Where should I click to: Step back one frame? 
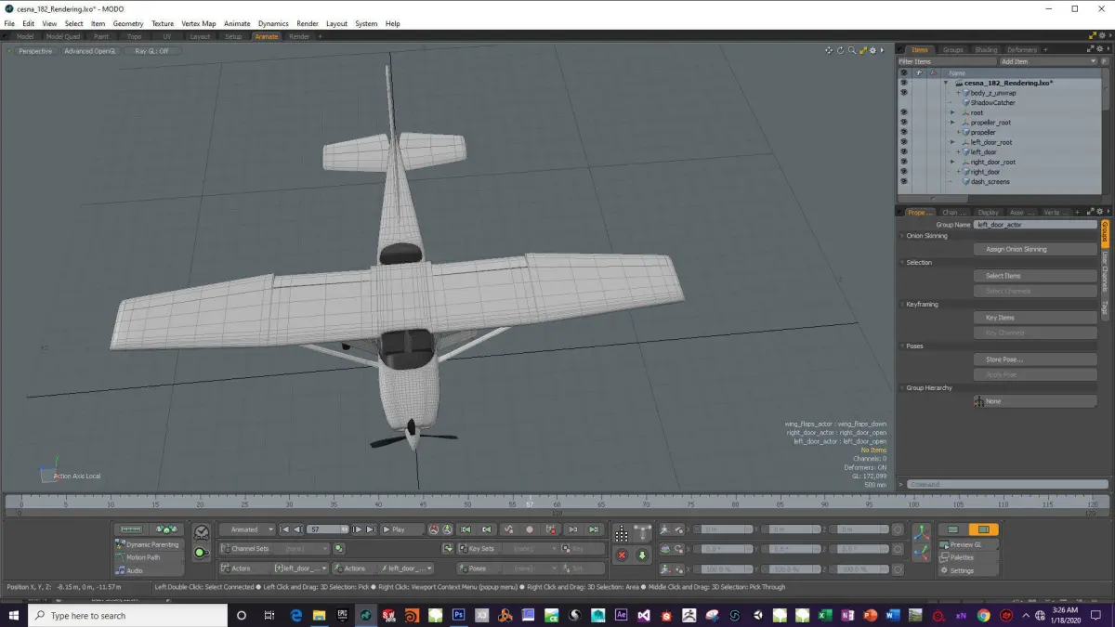point(297,529)
